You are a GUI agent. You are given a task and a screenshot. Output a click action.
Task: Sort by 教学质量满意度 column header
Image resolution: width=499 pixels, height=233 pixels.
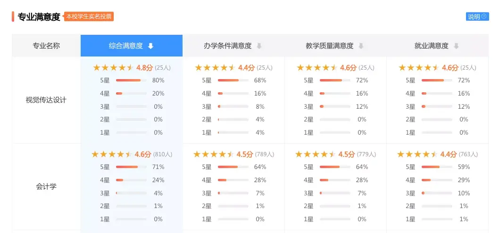(x=330, y=46)
